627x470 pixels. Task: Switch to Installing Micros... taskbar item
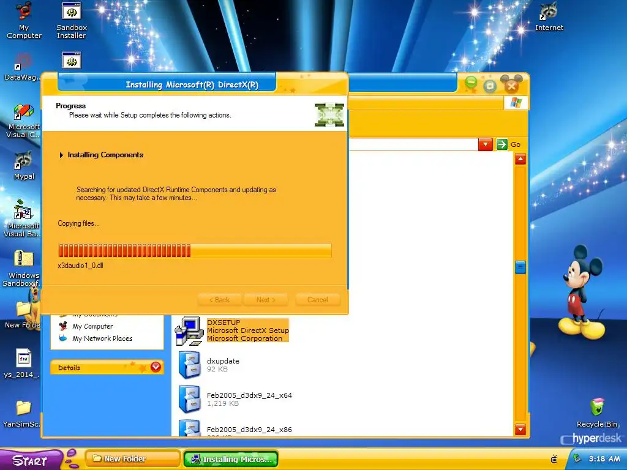[x=231, y=459]
